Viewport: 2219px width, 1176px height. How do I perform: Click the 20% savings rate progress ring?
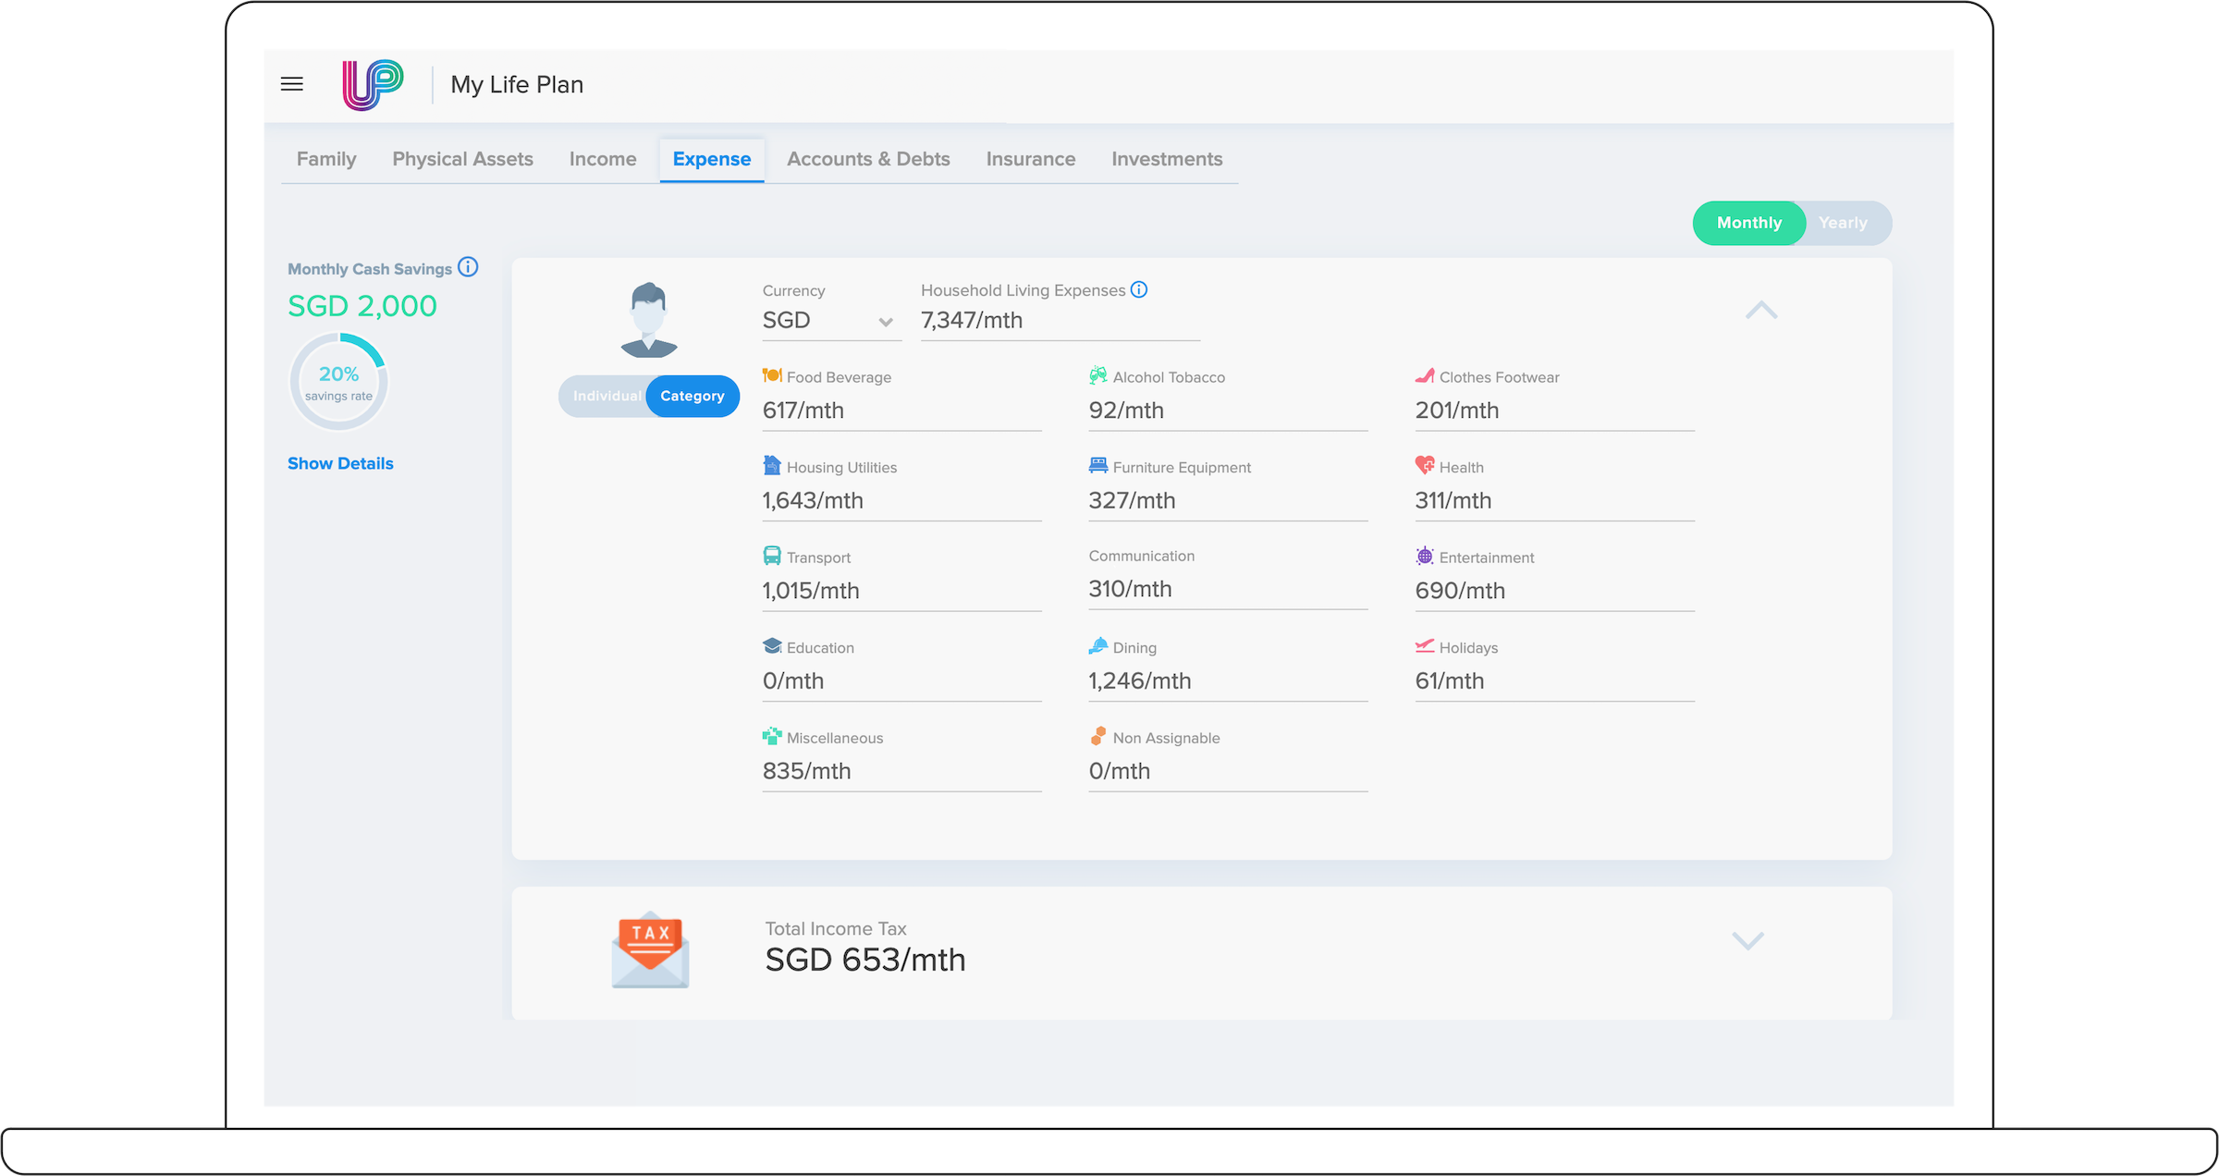[x=338, y=382]
